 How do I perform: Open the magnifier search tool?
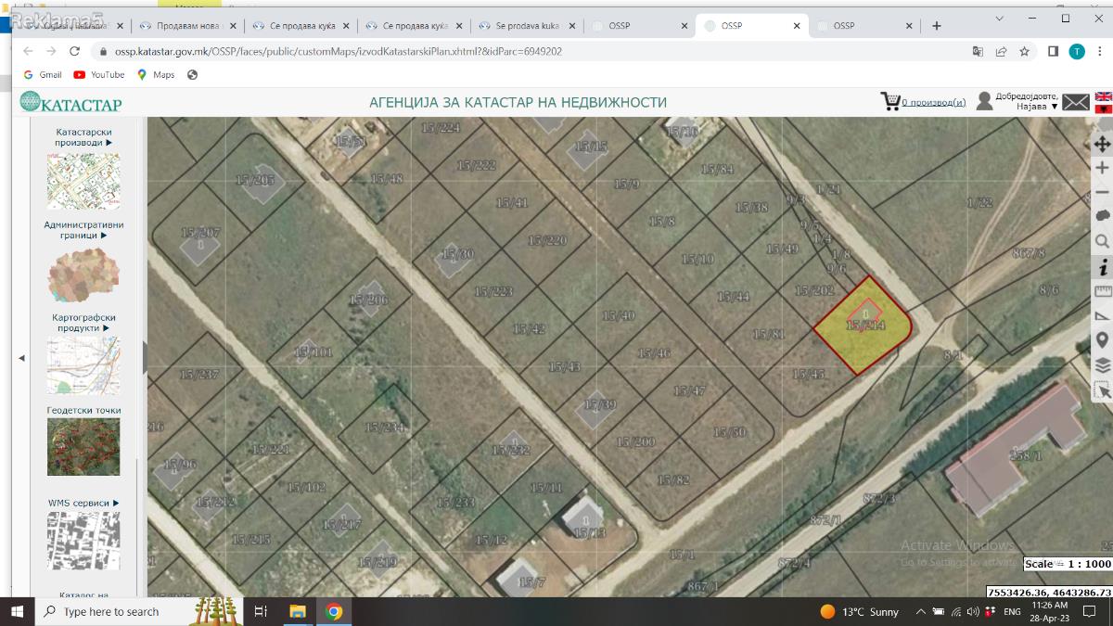click(1102, 241)
